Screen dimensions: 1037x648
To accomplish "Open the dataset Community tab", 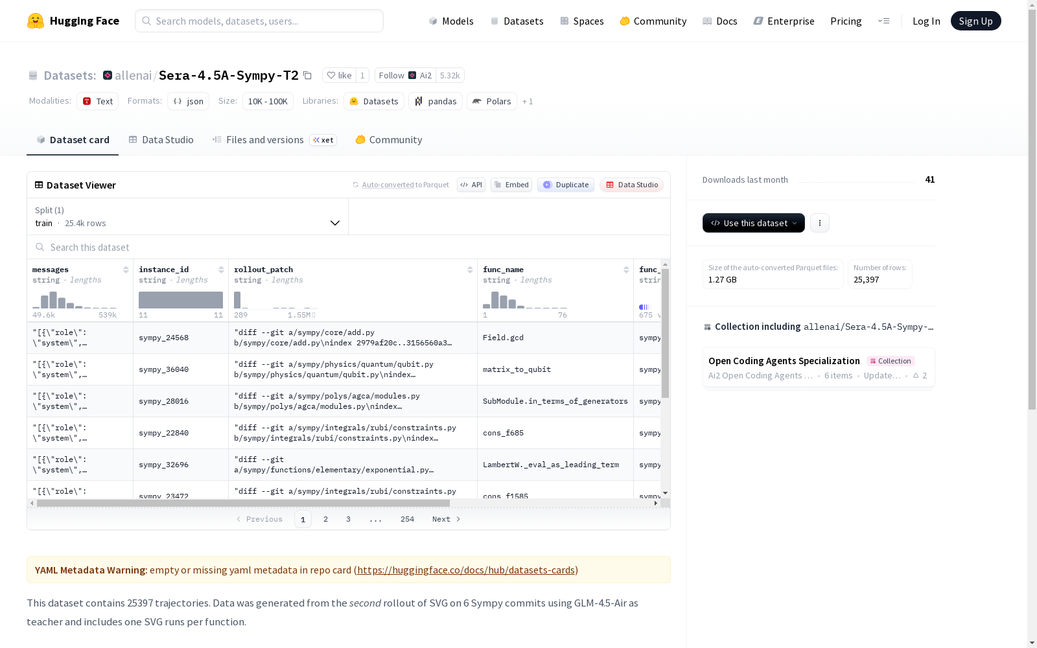I will (389, 140).
